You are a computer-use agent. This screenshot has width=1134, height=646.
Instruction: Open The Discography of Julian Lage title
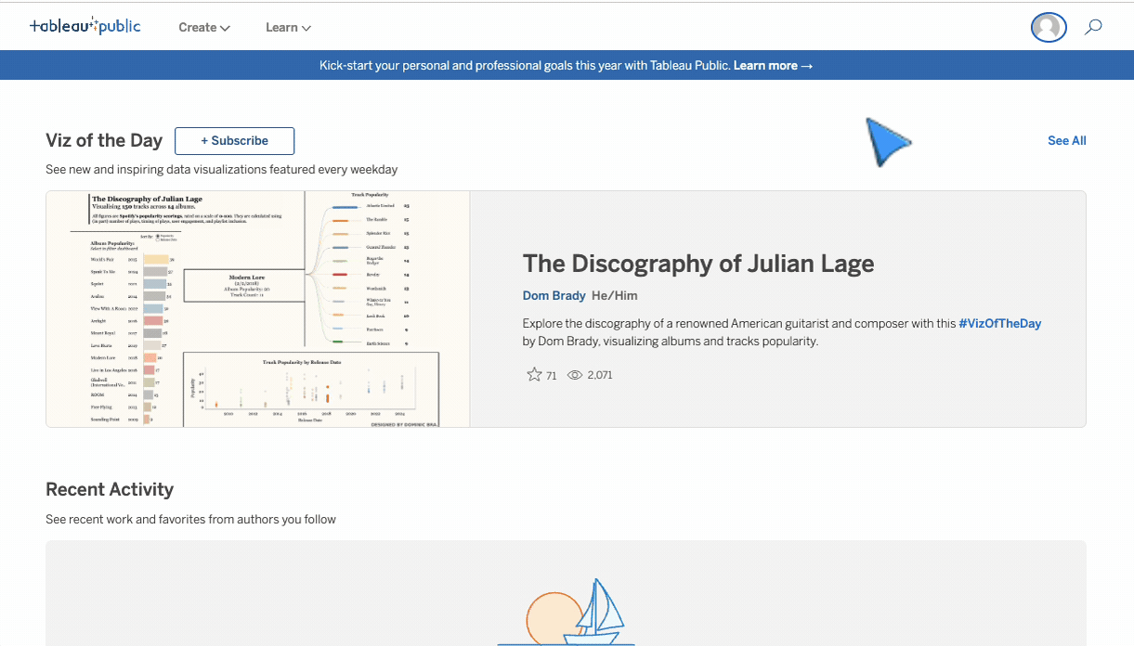pos(698,264)
